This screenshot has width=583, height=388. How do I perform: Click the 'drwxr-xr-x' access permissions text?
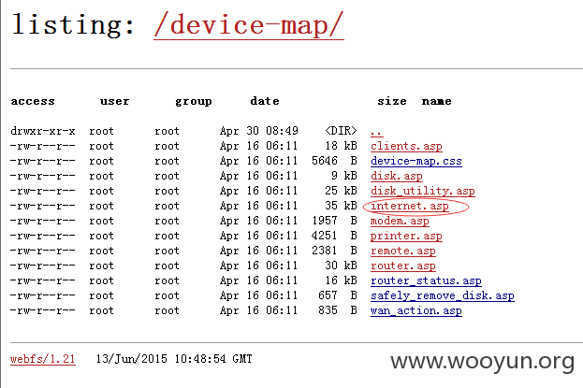click(x=43, y=131)
